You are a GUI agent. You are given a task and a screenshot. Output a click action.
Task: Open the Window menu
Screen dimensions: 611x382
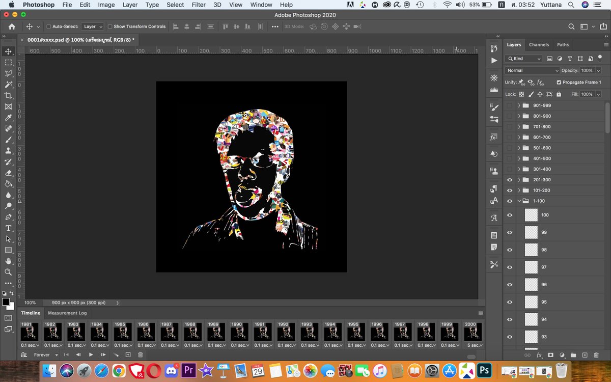coord(261,5)
